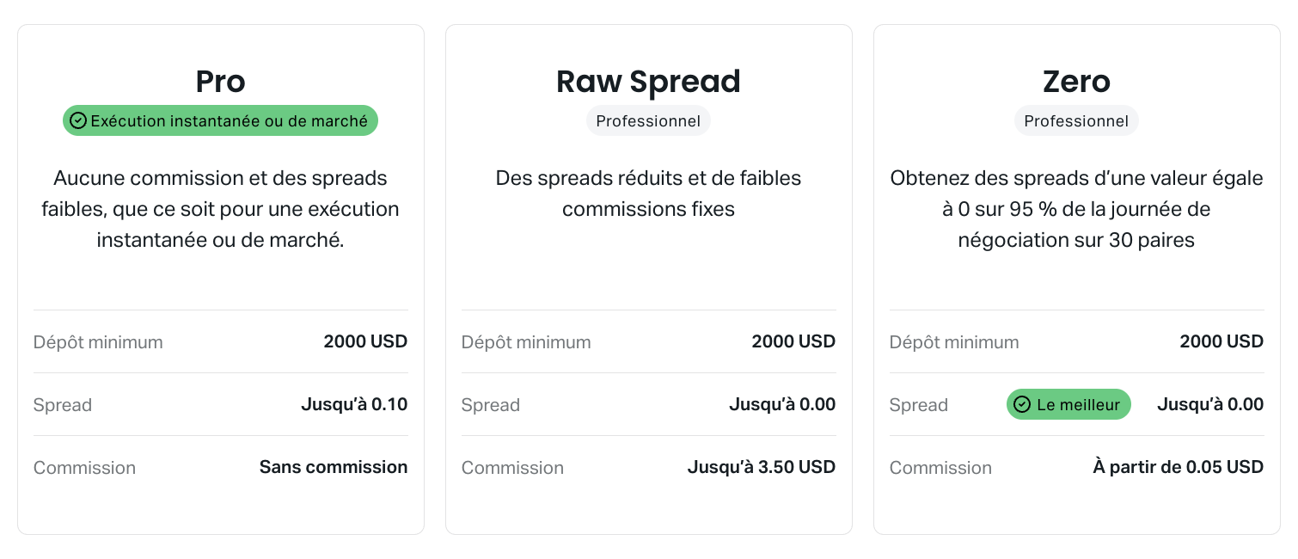Viewport: 1298px width, 559px height.
Task: Select the Zero account title
Action: coord(1076,82)
